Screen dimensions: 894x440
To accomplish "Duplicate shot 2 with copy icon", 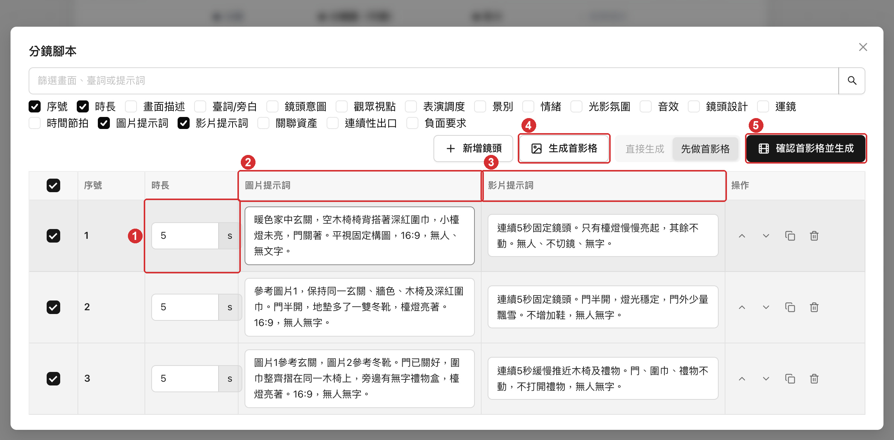I will pos(790,307).
